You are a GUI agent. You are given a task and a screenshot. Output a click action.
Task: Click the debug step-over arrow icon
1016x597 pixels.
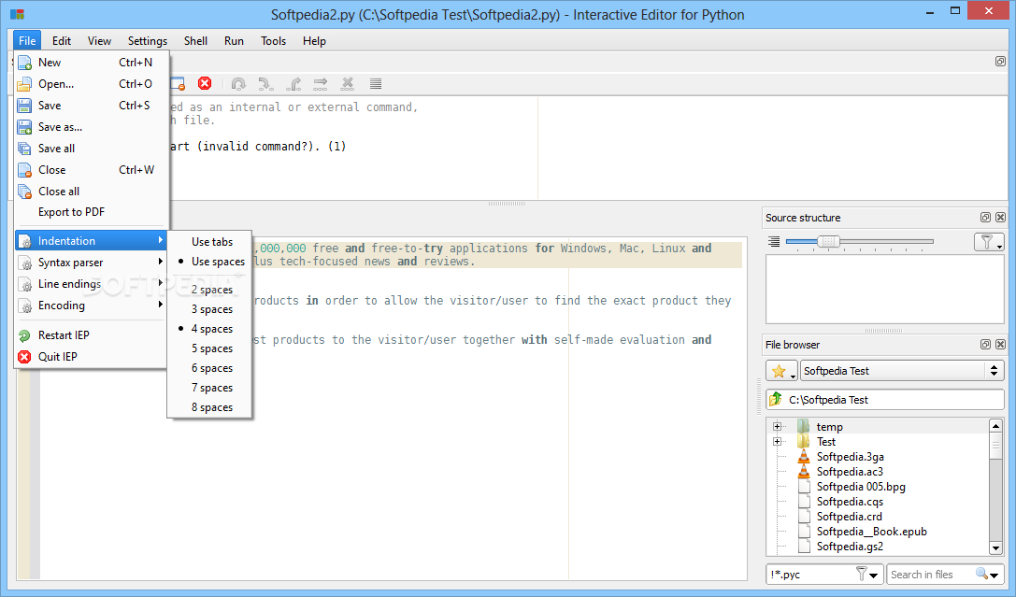[x=238, y=83]
